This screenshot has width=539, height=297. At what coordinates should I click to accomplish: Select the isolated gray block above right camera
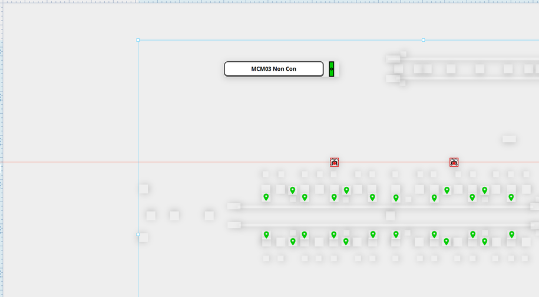coord(509,139)
